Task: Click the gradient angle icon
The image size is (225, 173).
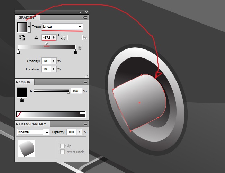Action: [x=36, y=38]
